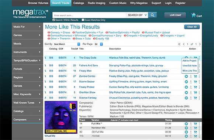Open the Login page

tap(168, 3)
